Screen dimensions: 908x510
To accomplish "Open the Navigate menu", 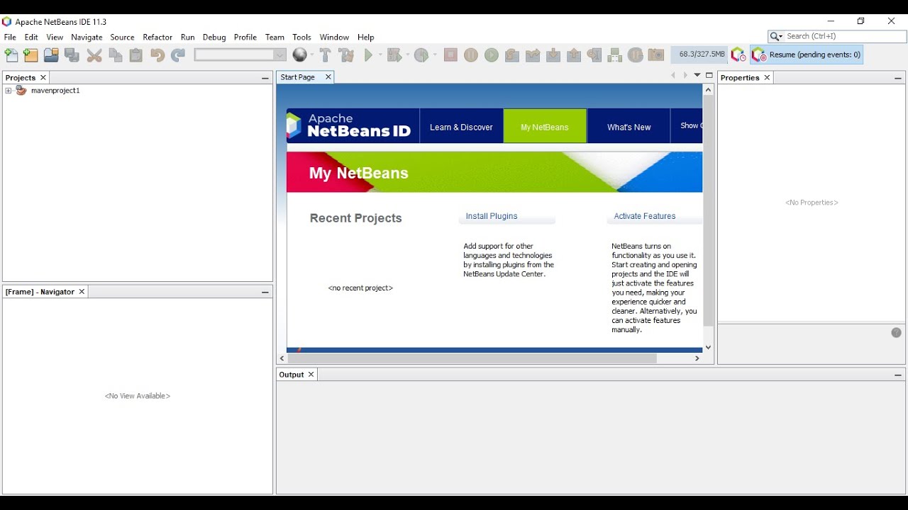I will point(87,38).
